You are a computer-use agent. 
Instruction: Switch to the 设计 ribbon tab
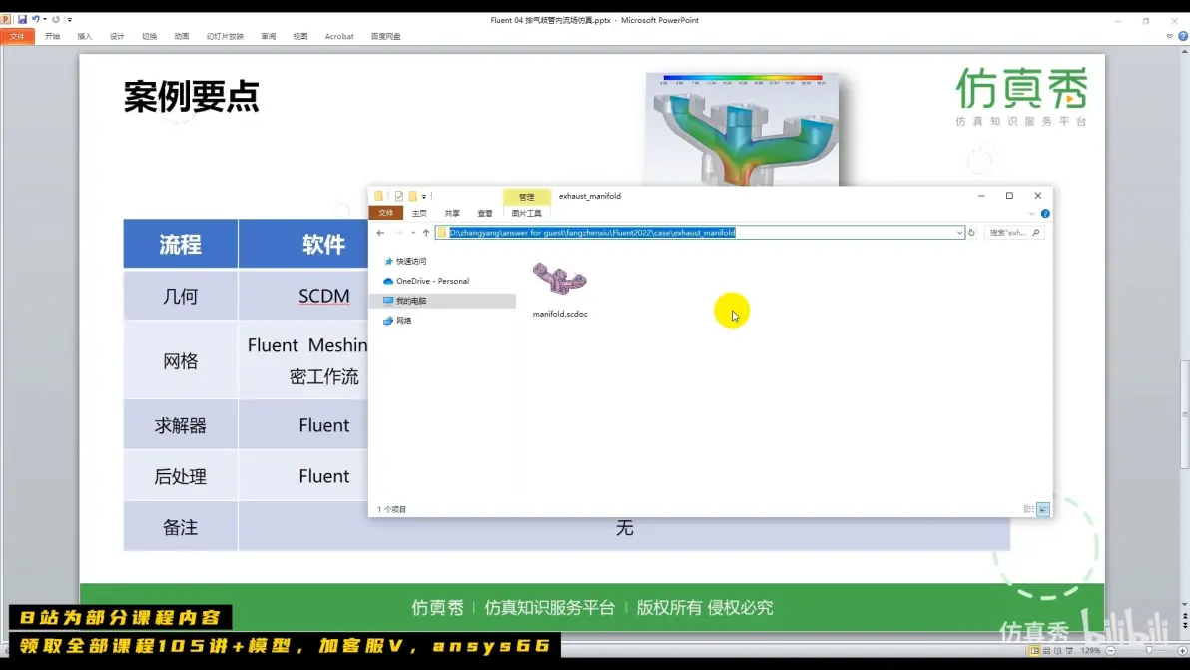117,36
